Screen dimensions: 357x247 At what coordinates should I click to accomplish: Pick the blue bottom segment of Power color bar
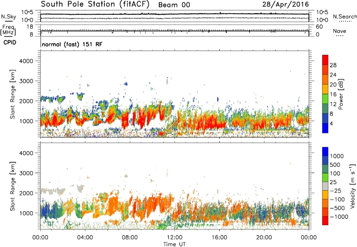pyautogui.click(x=325, y=128)
